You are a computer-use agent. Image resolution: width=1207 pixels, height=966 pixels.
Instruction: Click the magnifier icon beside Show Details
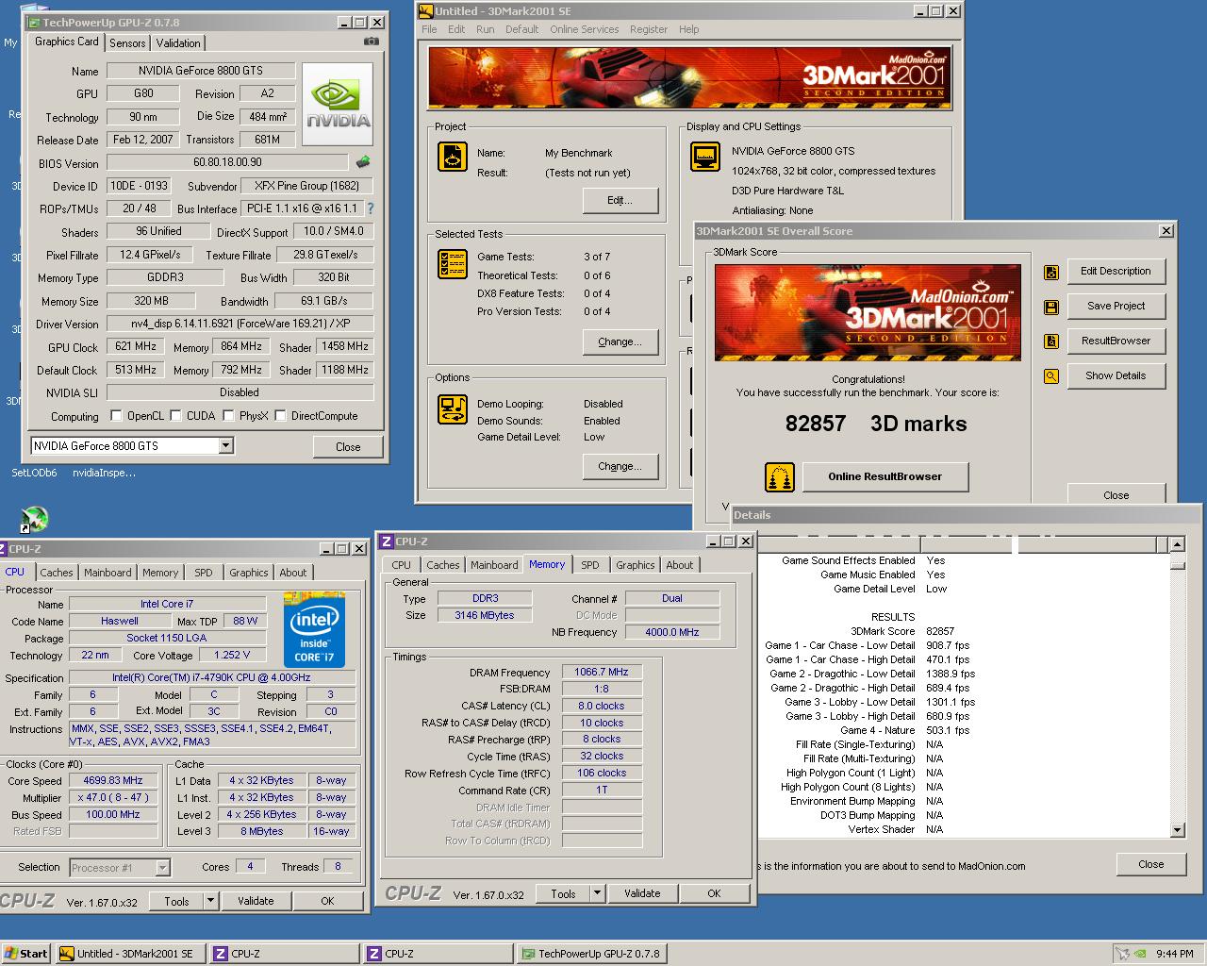[1051, 376]
